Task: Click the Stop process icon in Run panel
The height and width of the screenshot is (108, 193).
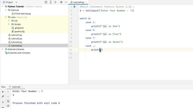Action: tap(3, 102)
